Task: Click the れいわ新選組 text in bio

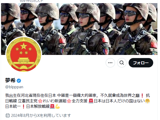Action: tap(55, 101)
